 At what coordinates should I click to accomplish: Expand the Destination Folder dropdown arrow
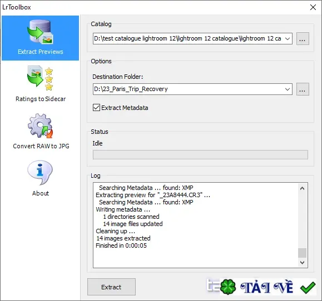pyautogui.click(x=288, y=89)
